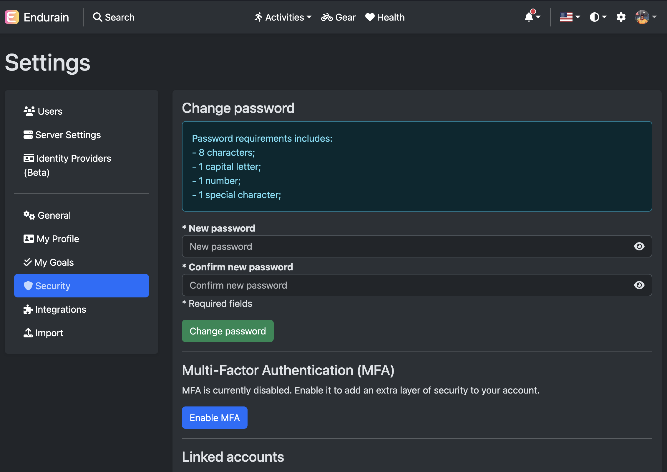Viewport: 667px width, 472px height.
Task: Reveal the typed New password text
Action: (x=639, y=246)
